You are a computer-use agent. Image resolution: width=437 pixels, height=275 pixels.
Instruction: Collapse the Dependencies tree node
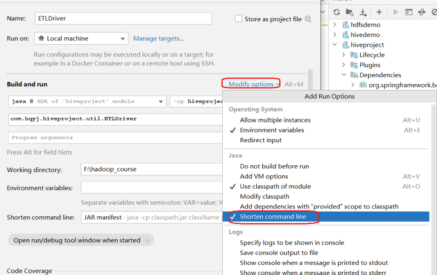coord(344,75)
